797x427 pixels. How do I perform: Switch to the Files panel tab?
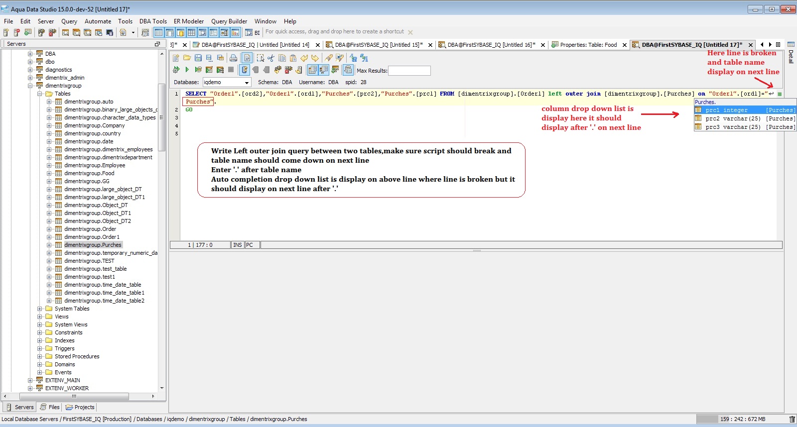tap(50, 407)
